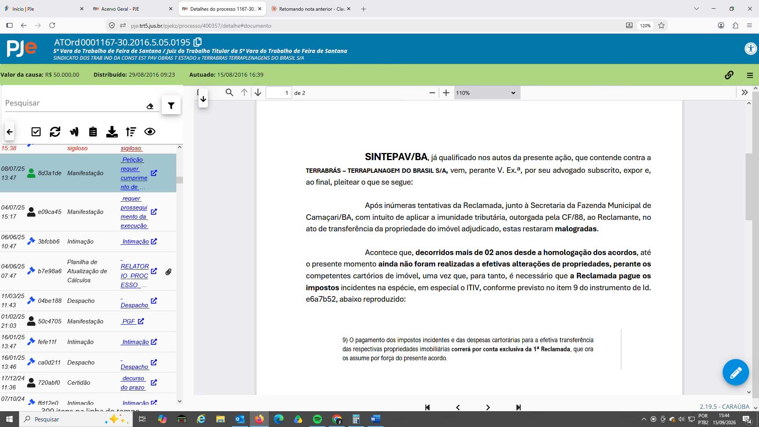Click the PDF page number input field
The image size is (759, 427).
point(279,93)
